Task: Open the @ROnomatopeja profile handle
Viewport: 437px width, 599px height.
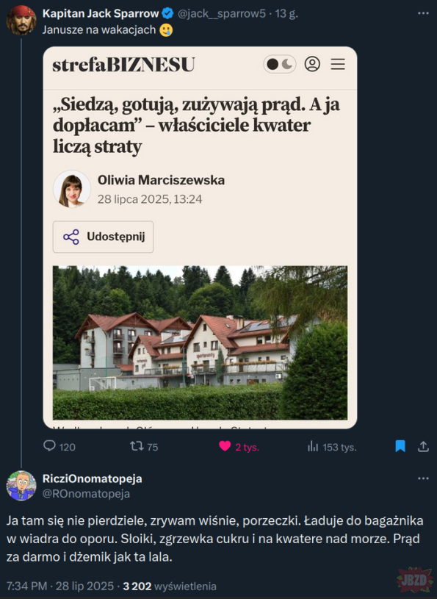Action: [86, 494]
